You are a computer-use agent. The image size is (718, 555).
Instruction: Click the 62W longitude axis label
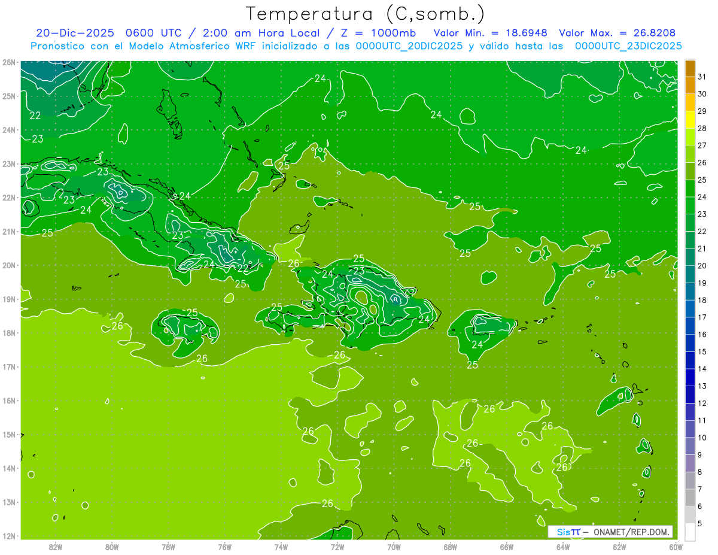pyautogui.click(x=619, y=546)
